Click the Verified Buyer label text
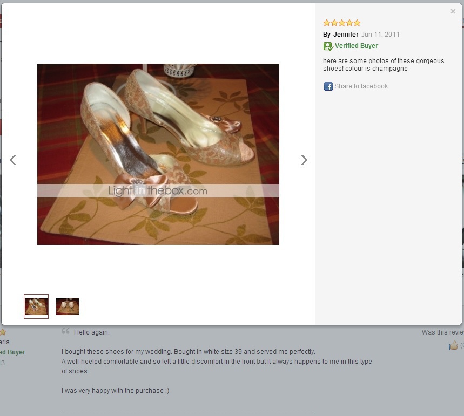 [x=357, y=46]
